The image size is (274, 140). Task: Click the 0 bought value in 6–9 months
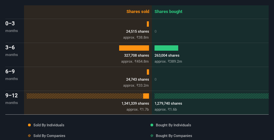click(x=156, y=79)
